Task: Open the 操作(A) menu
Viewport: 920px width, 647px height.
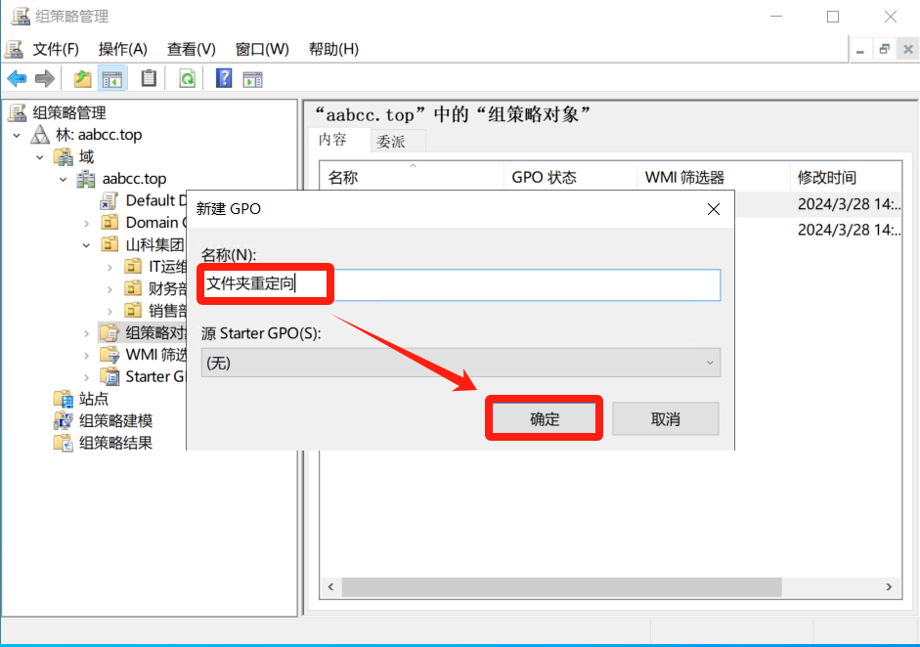Action: pyautogui.click(x=122, y=49)
